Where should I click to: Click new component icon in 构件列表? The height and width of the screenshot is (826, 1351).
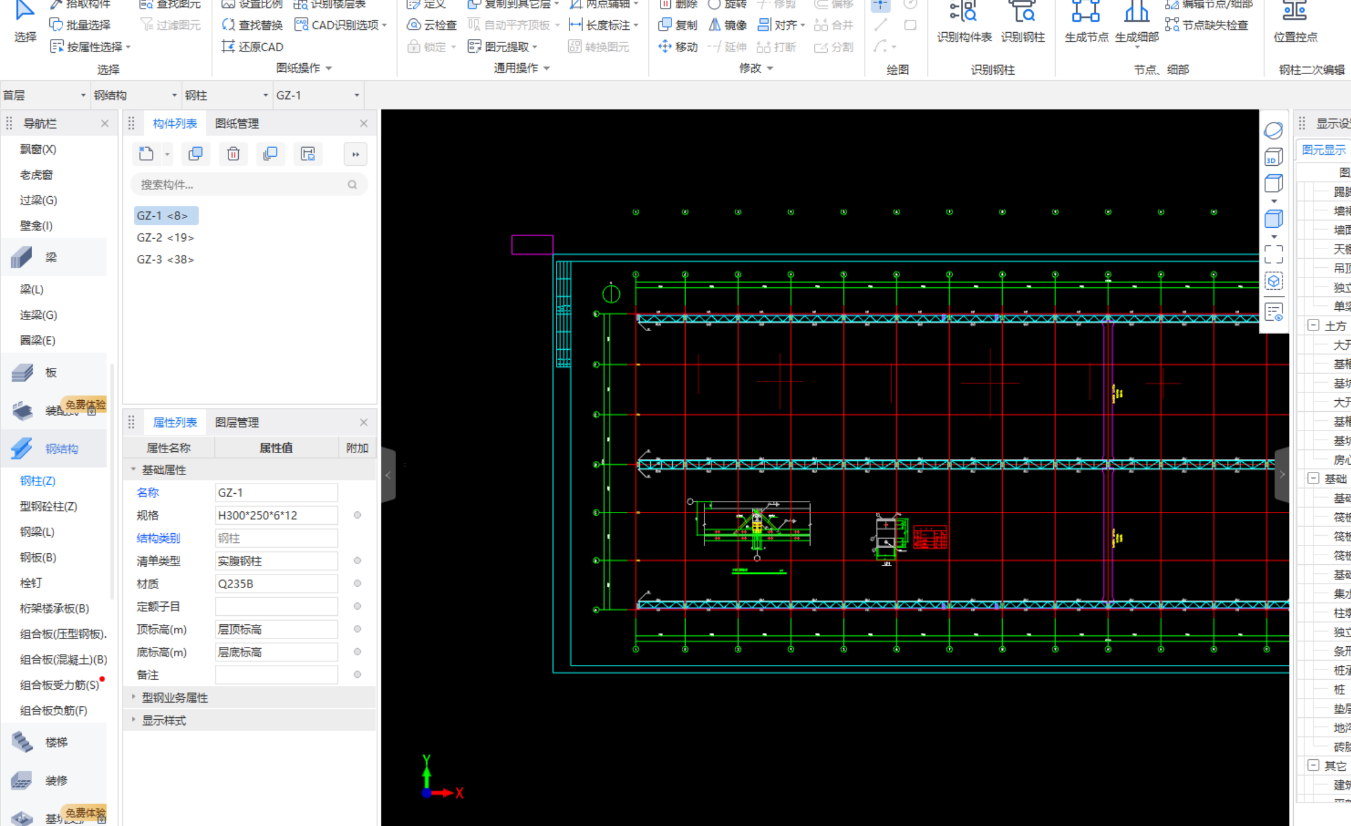146,154
